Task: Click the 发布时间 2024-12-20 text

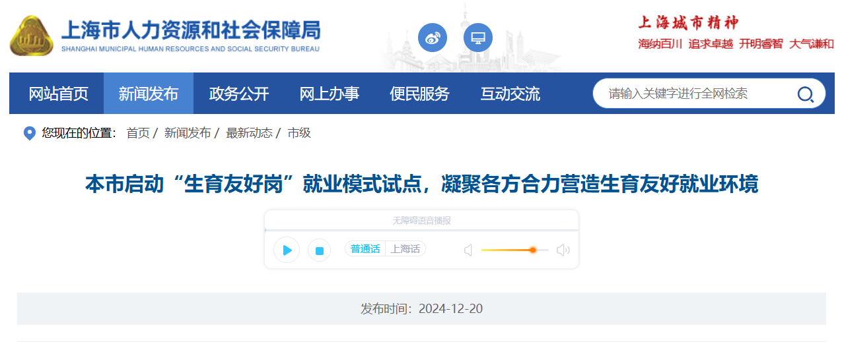Action: pyautogui.click(x=421, y=308)
